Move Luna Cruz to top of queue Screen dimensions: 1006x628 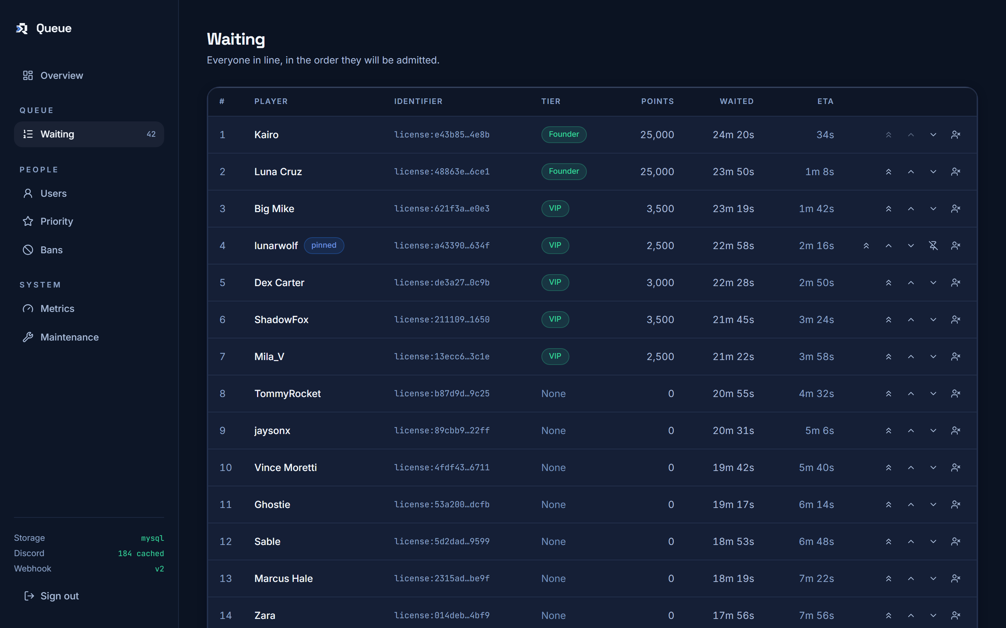point(888,172)
